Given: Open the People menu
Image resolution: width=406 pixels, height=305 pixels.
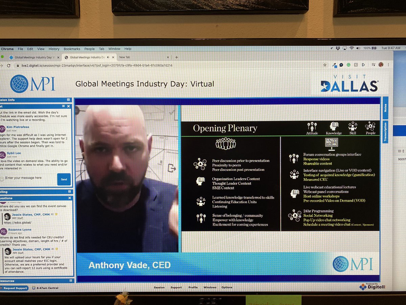Looking at the screenshot, I should (x=89, y=49).
